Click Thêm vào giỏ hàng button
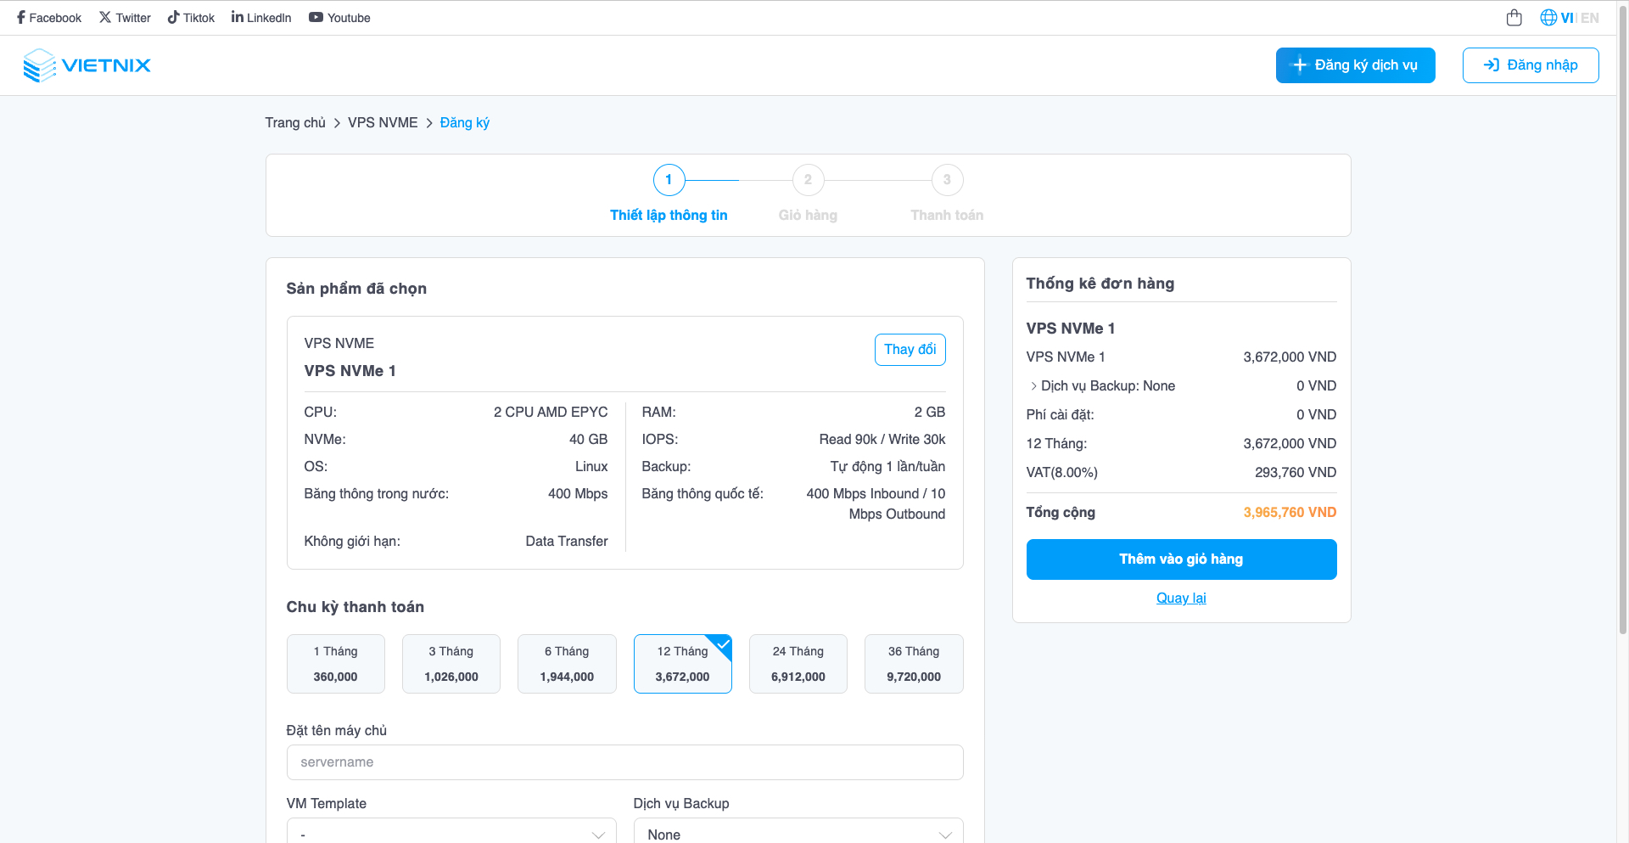Image resolution: width=1629 pixels, height=843 pixels. click(x=1181, y=559)
